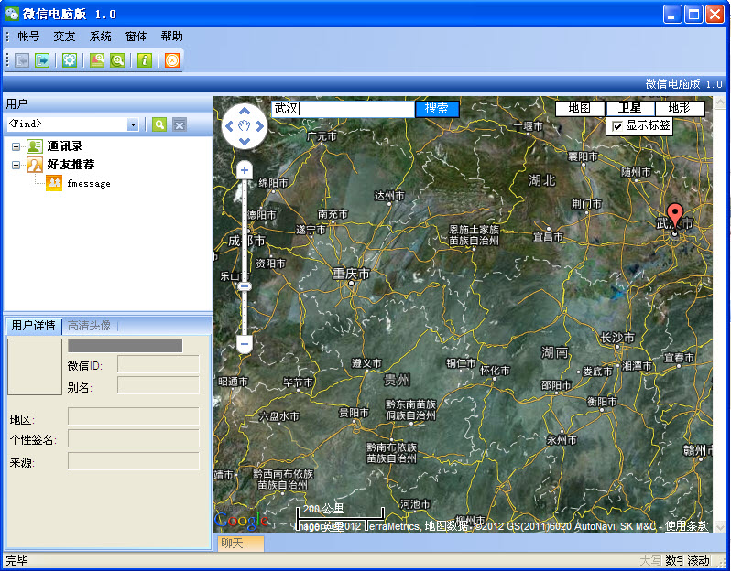Click the map zoom-out minus button

(x=245, y=344)
